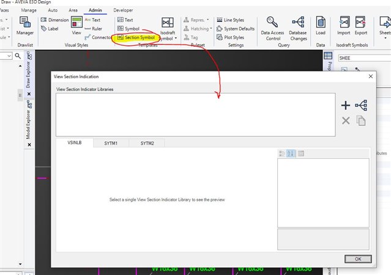Select the Text visual style
This screenshot has height=275, width=391.
[92, 20]
